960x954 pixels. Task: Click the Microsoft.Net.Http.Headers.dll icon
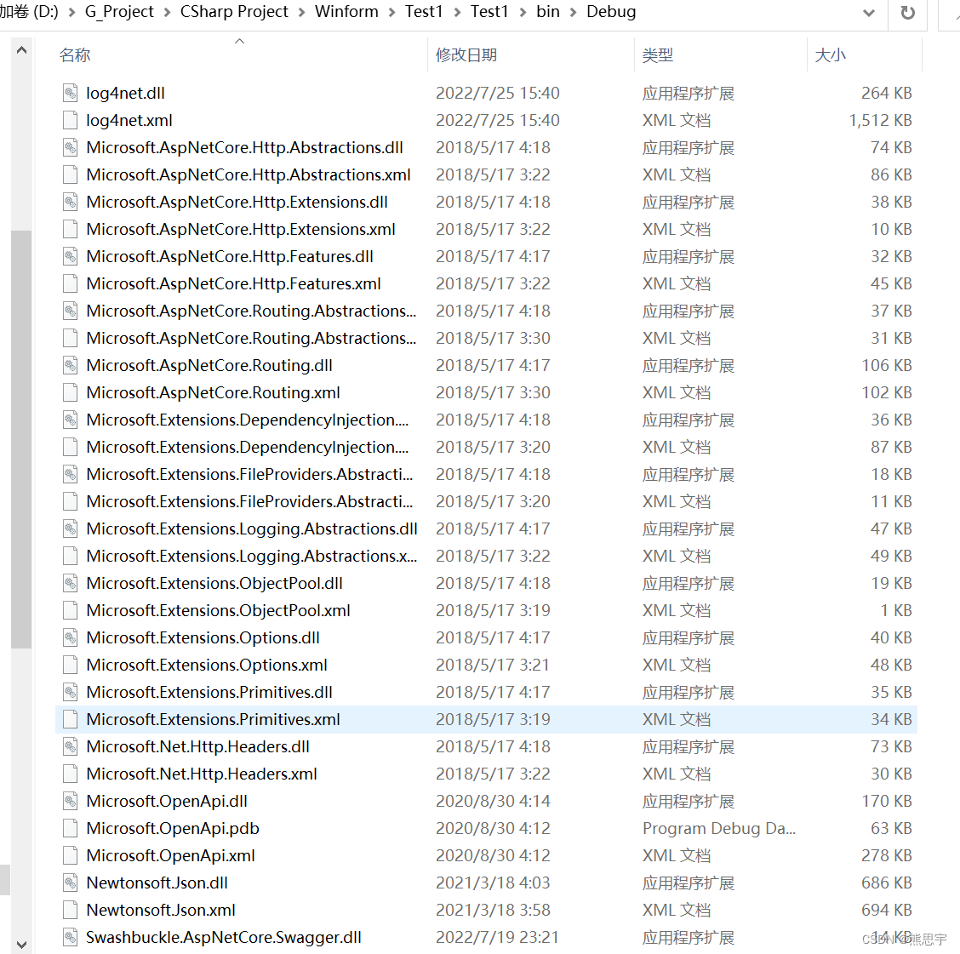coord(71,747)
